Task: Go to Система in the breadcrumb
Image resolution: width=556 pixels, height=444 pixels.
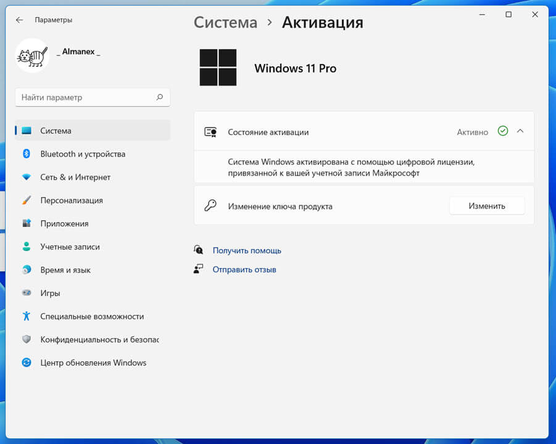Action: (x=225, y=23)
